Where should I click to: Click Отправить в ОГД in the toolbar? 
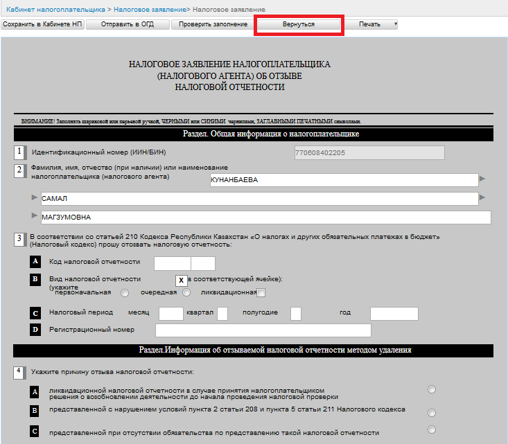(x=128, y=24)
